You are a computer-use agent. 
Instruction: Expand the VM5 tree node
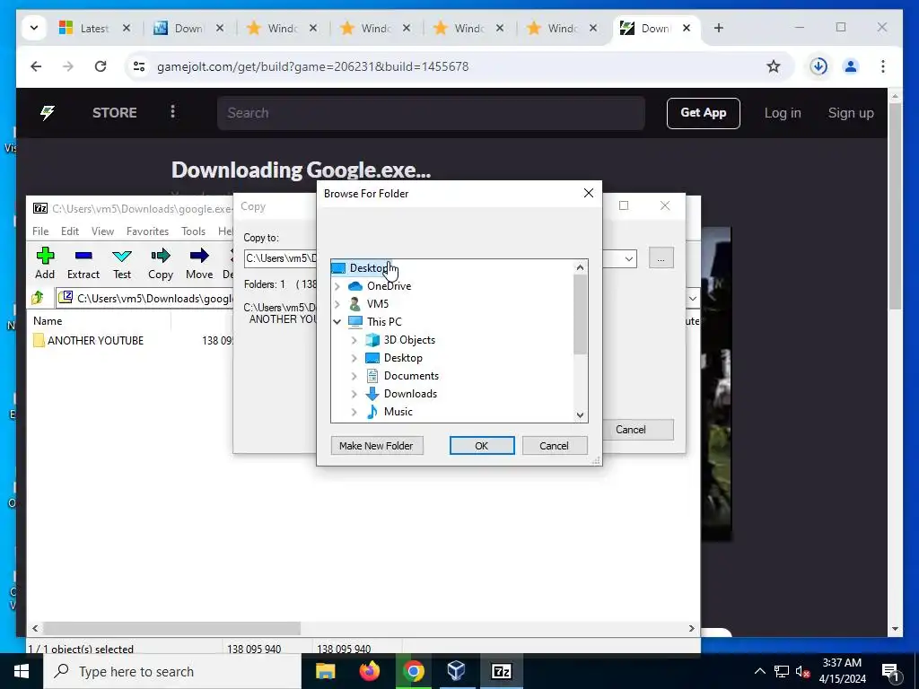(x=337, y=304)
